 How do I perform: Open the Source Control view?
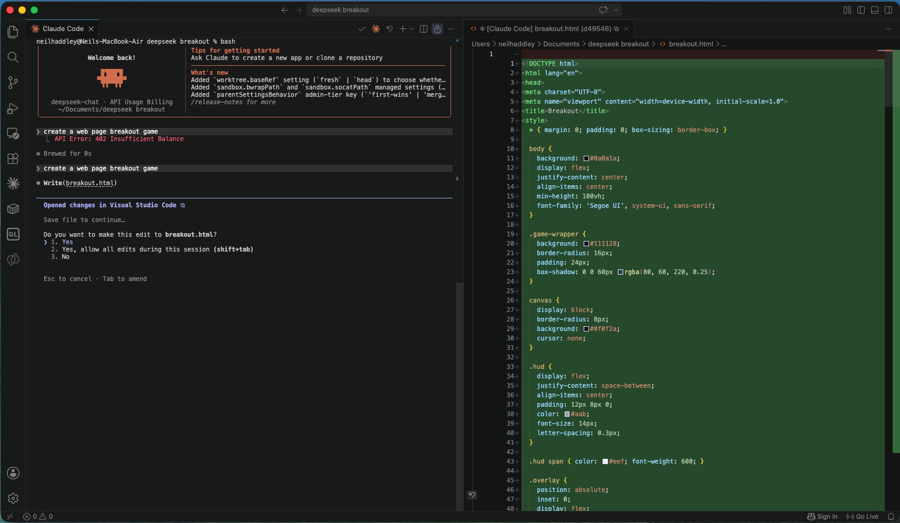[13, 83]
